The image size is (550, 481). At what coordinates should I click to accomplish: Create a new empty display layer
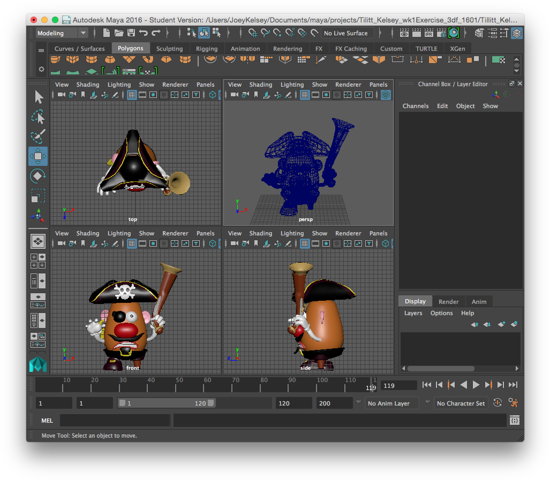point(502,324)
